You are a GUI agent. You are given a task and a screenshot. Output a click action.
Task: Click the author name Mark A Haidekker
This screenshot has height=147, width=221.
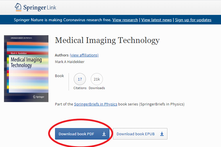coord(70,62)
